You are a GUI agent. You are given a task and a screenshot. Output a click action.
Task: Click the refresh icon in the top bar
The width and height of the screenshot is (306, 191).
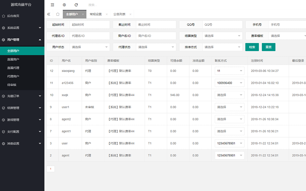(x=76, y=5)
